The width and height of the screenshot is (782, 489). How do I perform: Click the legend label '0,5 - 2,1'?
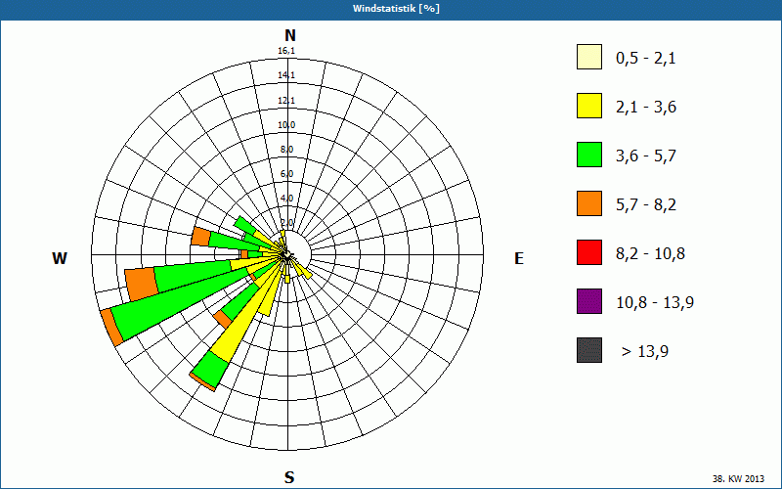tap(646, 59)
